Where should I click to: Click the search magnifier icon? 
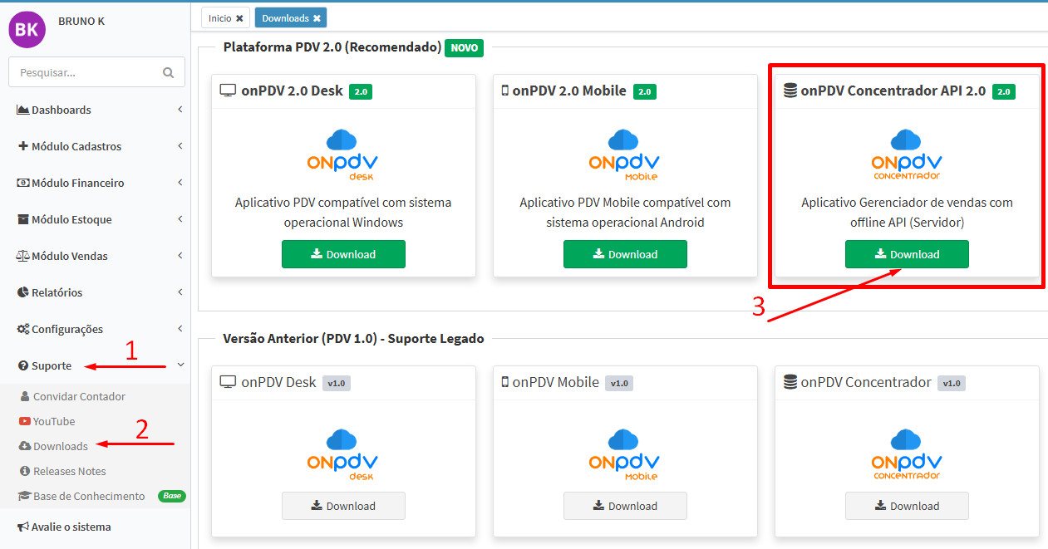[x=169, y=72]
